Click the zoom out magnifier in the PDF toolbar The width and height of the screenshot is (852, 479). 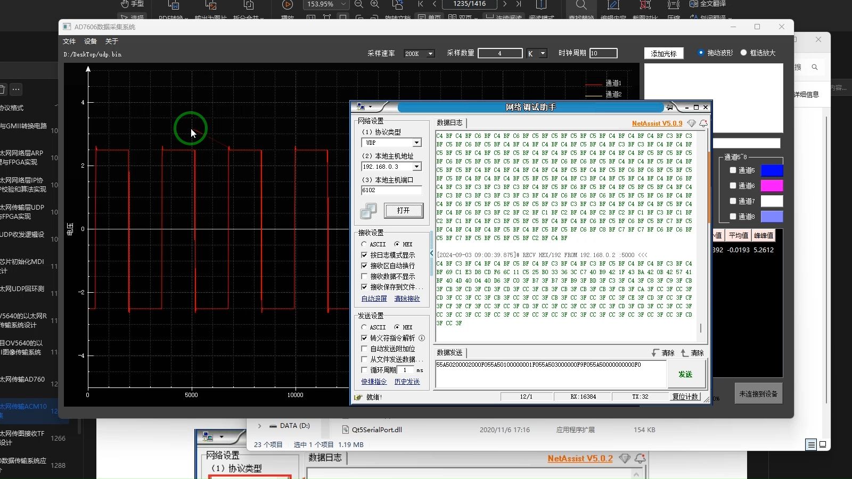point(359,4)
